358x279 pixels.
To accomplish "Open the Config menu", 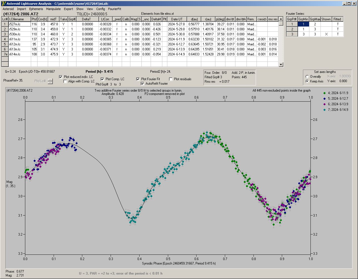I will coord(101,9).
